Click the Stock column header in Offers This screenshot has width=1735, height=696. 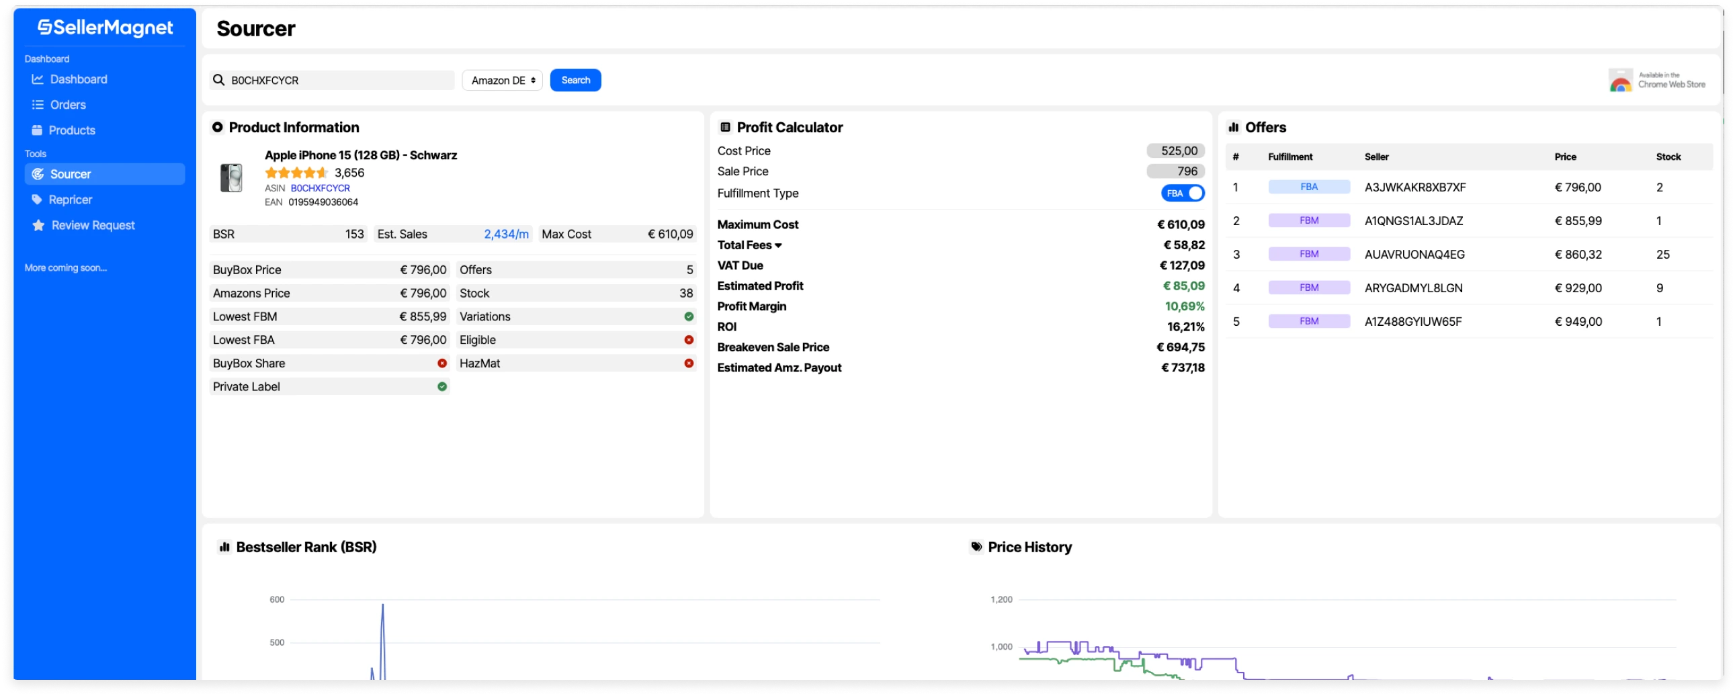1668,157
